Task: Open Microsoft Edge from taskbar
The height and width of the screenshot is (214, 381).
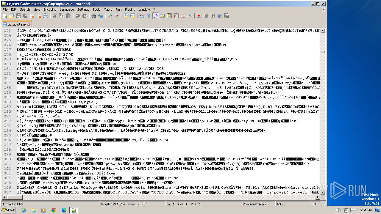Action: (64, 210)
